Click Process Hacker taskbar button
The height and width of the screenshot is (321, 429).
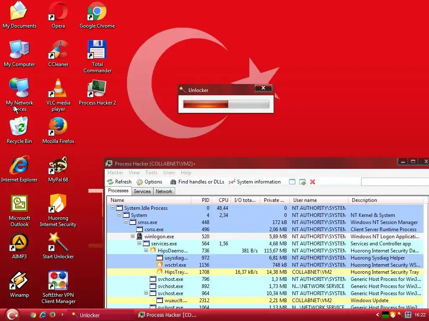(x=169, y=315)
